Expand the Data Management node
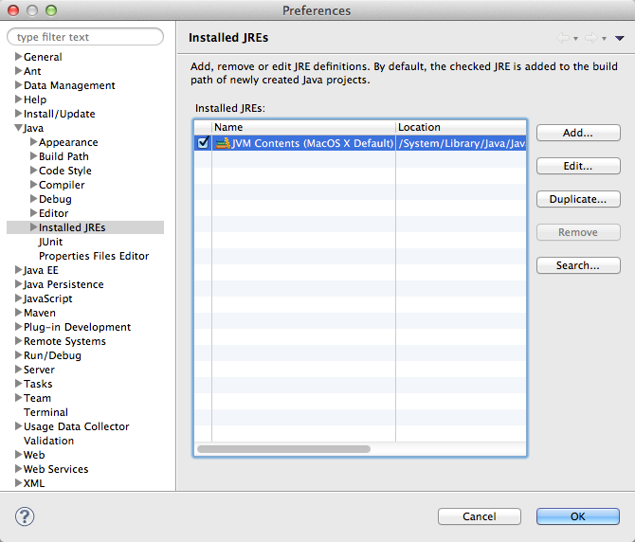635x542 pixels. pos(18,84)
